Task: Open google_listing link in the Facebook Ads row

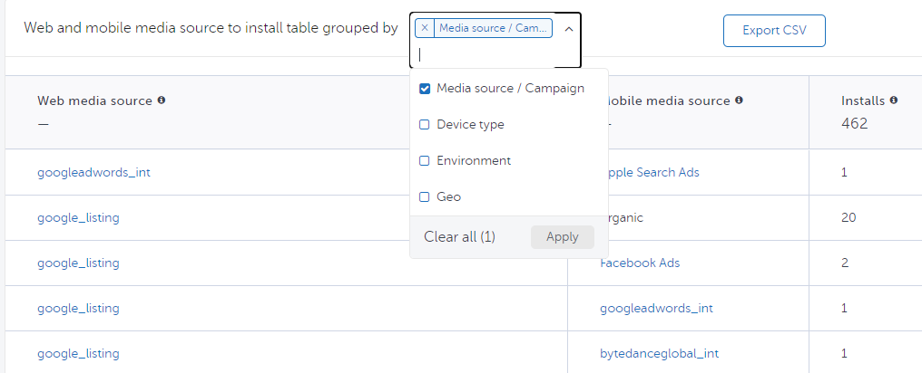Action: 78,263
